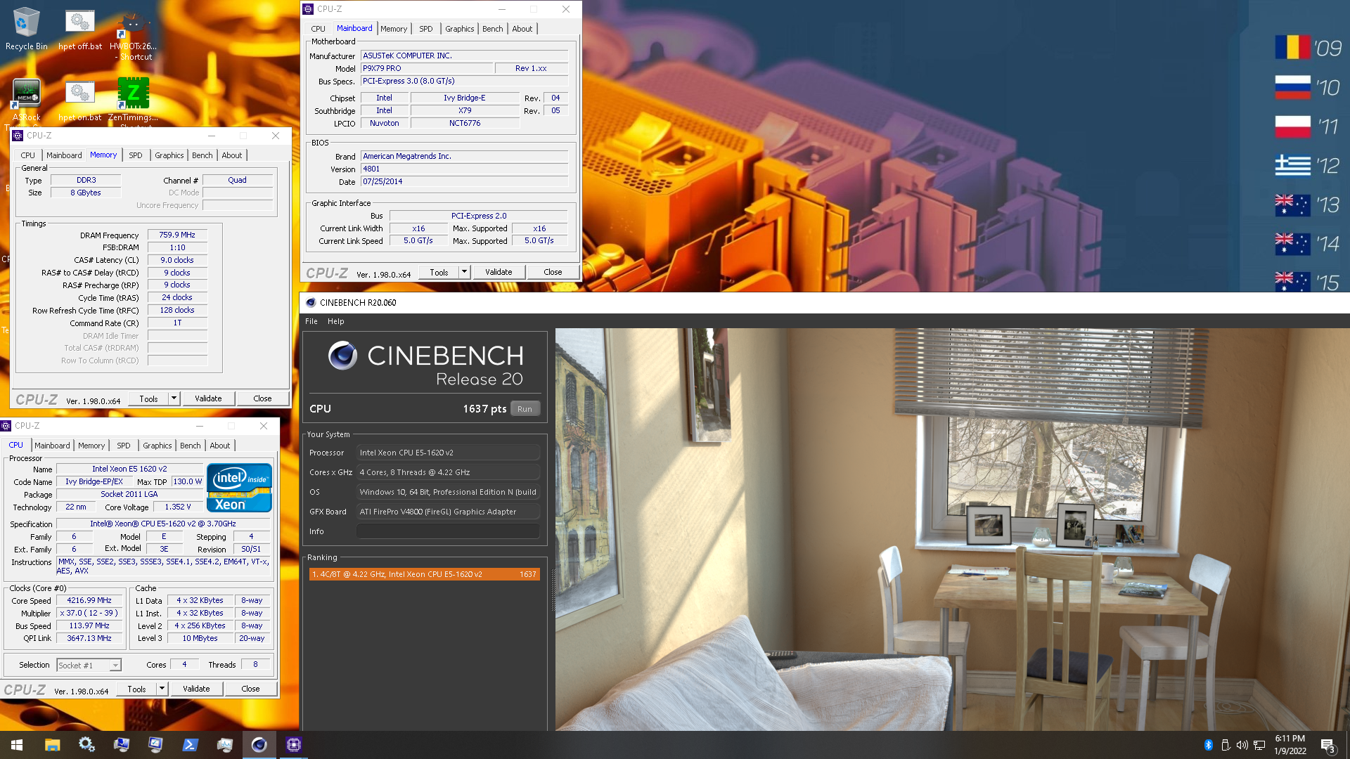
Task: Click Tools button in Memory window
Action: coord(148,398)
